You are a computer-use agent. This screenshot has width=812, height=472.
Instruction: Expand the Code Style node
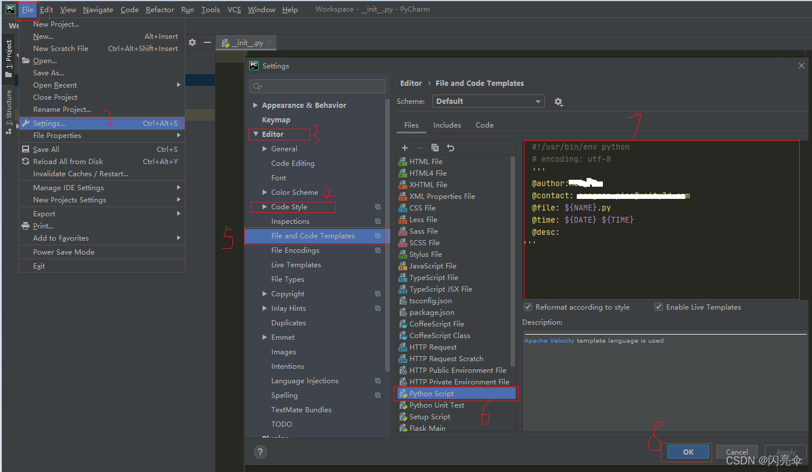265,207
